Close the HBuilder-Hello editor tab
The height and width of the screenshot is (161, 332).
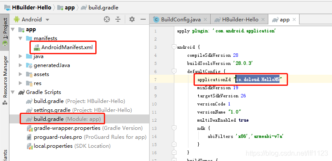click(263, 20)
